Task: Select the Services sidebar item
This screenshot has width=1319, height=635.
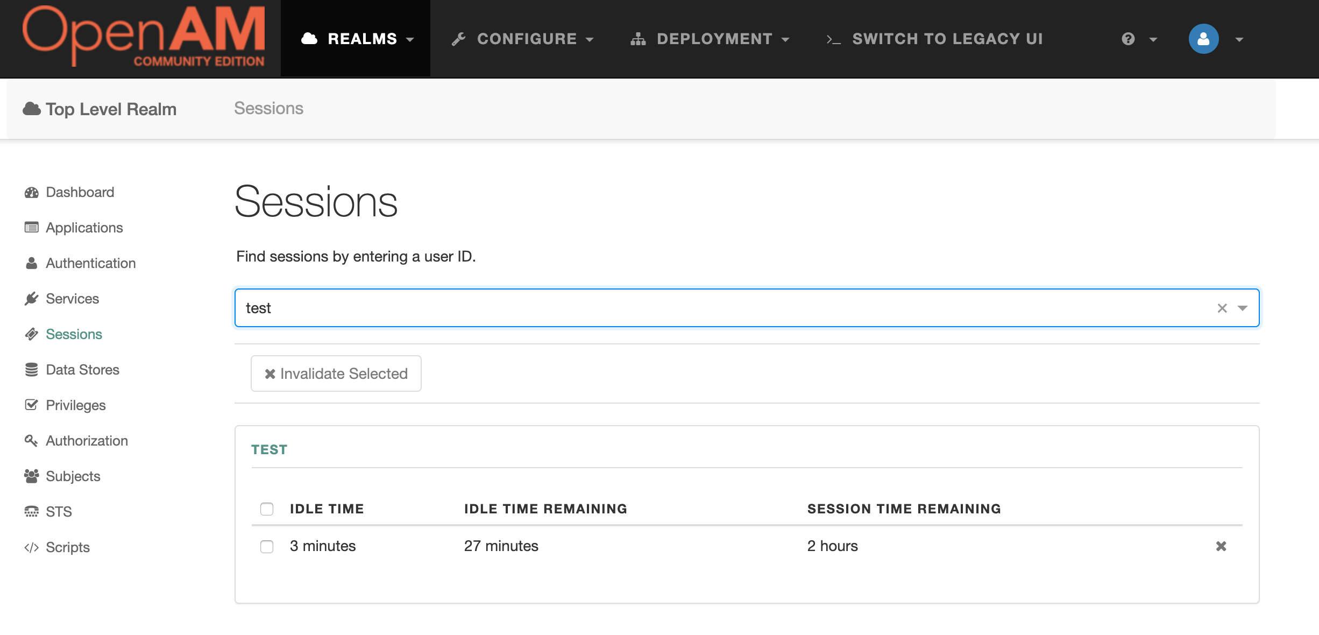Action: click(x=72, y=299)
